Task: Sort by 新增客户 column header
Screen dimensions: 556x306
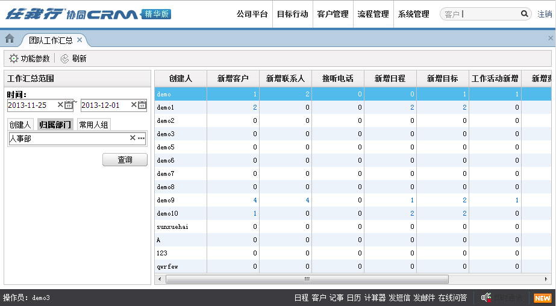Action: point(233,78)
